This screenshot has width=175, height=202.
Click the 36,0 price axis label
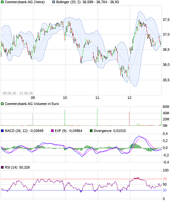(166, 65)
